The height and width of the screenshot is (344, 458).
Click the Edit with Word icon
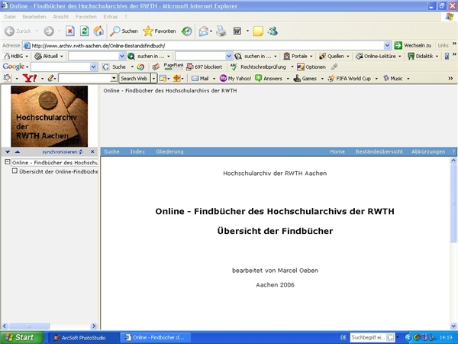[x=237, y=31]
